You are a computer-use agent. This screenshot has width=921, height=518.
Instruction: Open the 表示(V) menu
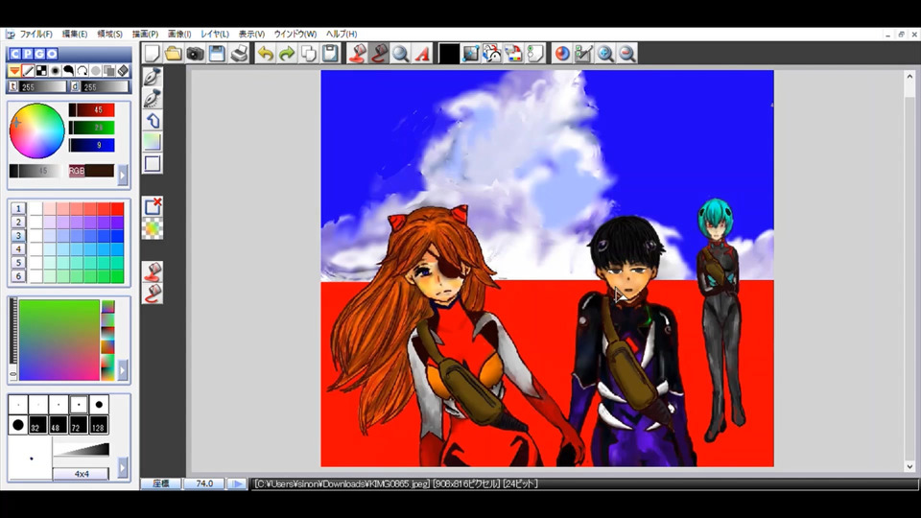[251, 35]
